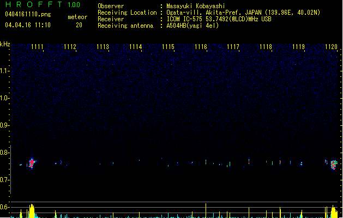Click the Ogata-vill. Akita-Pref. JAPAN location text
343x218 pixels.
[243, 13]
